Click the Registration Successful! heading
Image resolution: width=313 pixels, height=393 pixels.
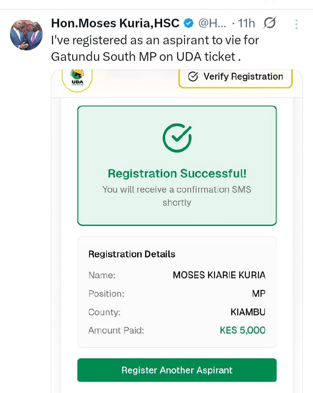(x=177, y=173)
